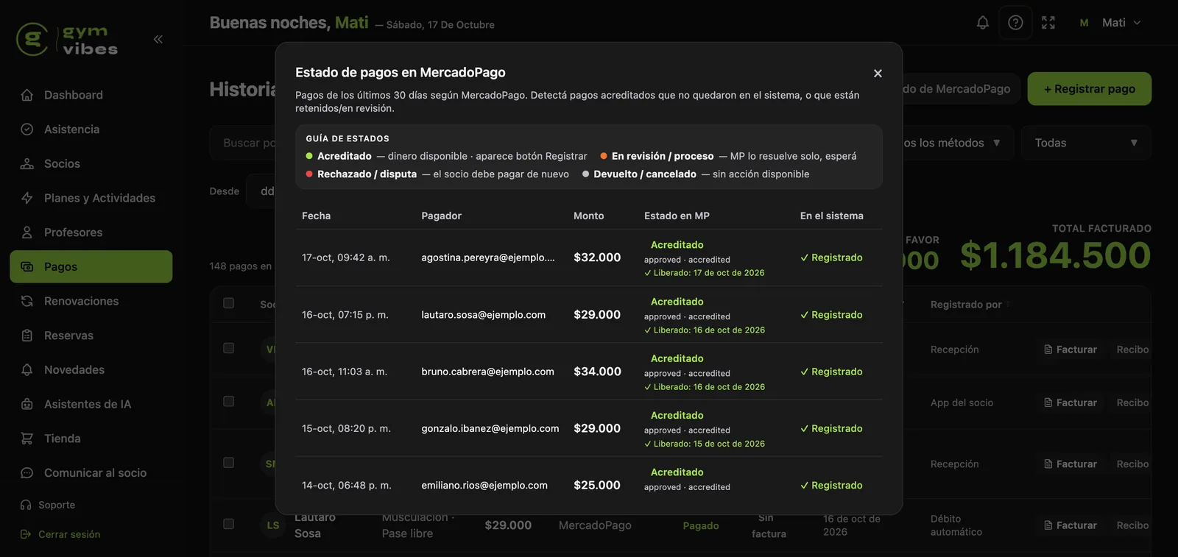Click Facturar in the Débito automático row

1070,525
